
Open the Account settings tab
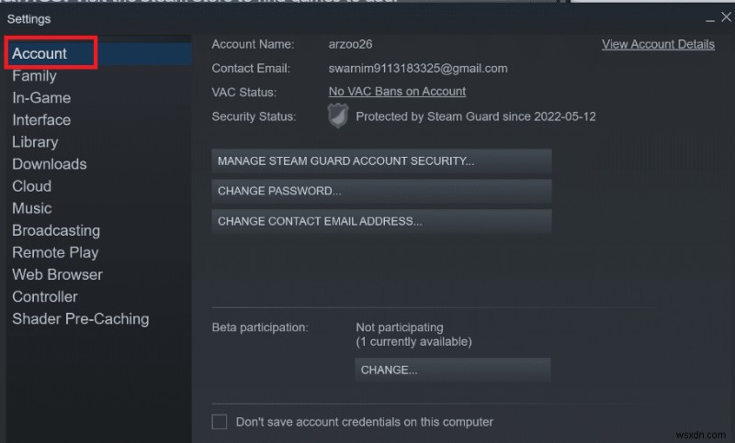point(40,53)
